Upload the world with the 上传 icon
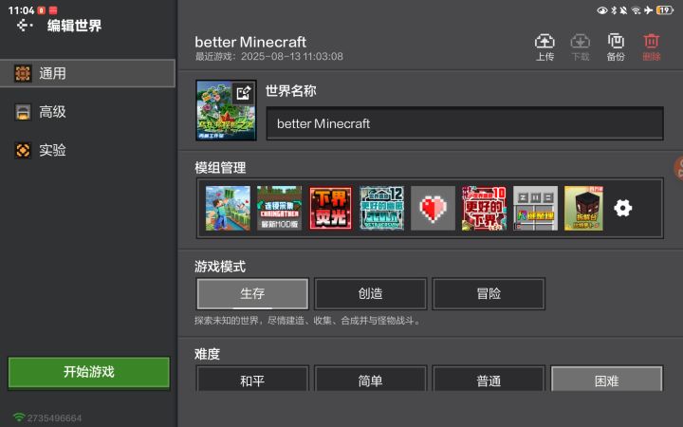This screenshot has width=683, height=427. pos(545,47)
